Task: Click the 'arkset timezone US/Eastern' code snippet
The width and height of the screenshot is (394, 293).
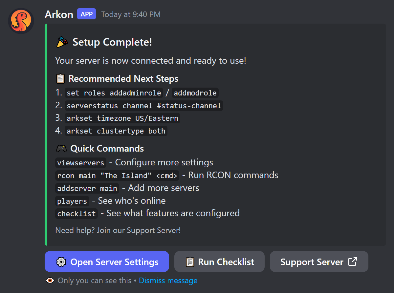Action: (122, 118)
